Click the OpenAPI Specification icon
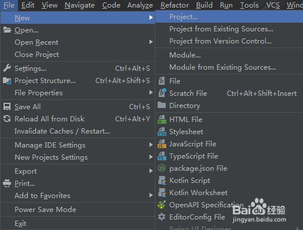The height and width of the screenshot is (230, 303). (x=162, y=205)
